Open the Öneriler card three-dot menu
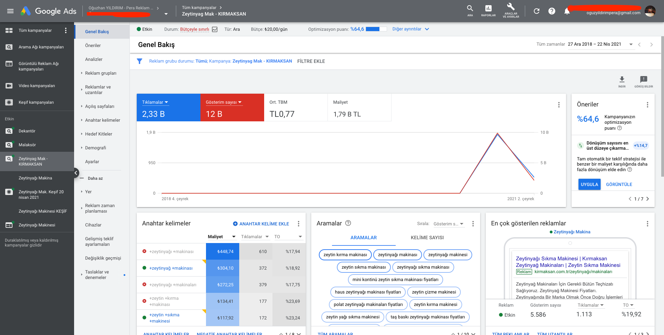 [x=647, y=105]
